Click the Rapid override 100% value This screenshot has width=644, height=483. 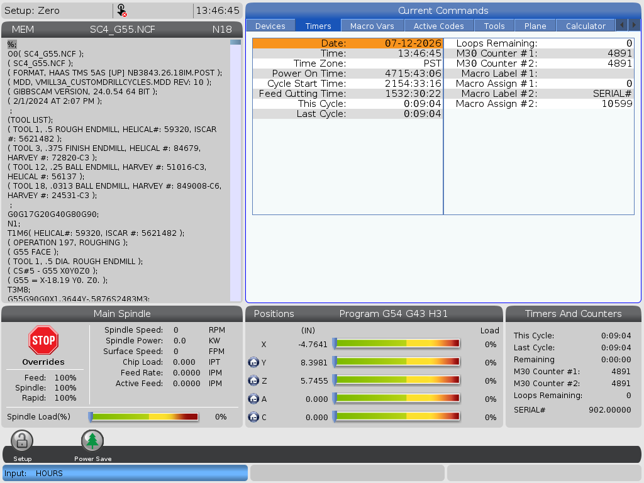[x=65, y=397]
